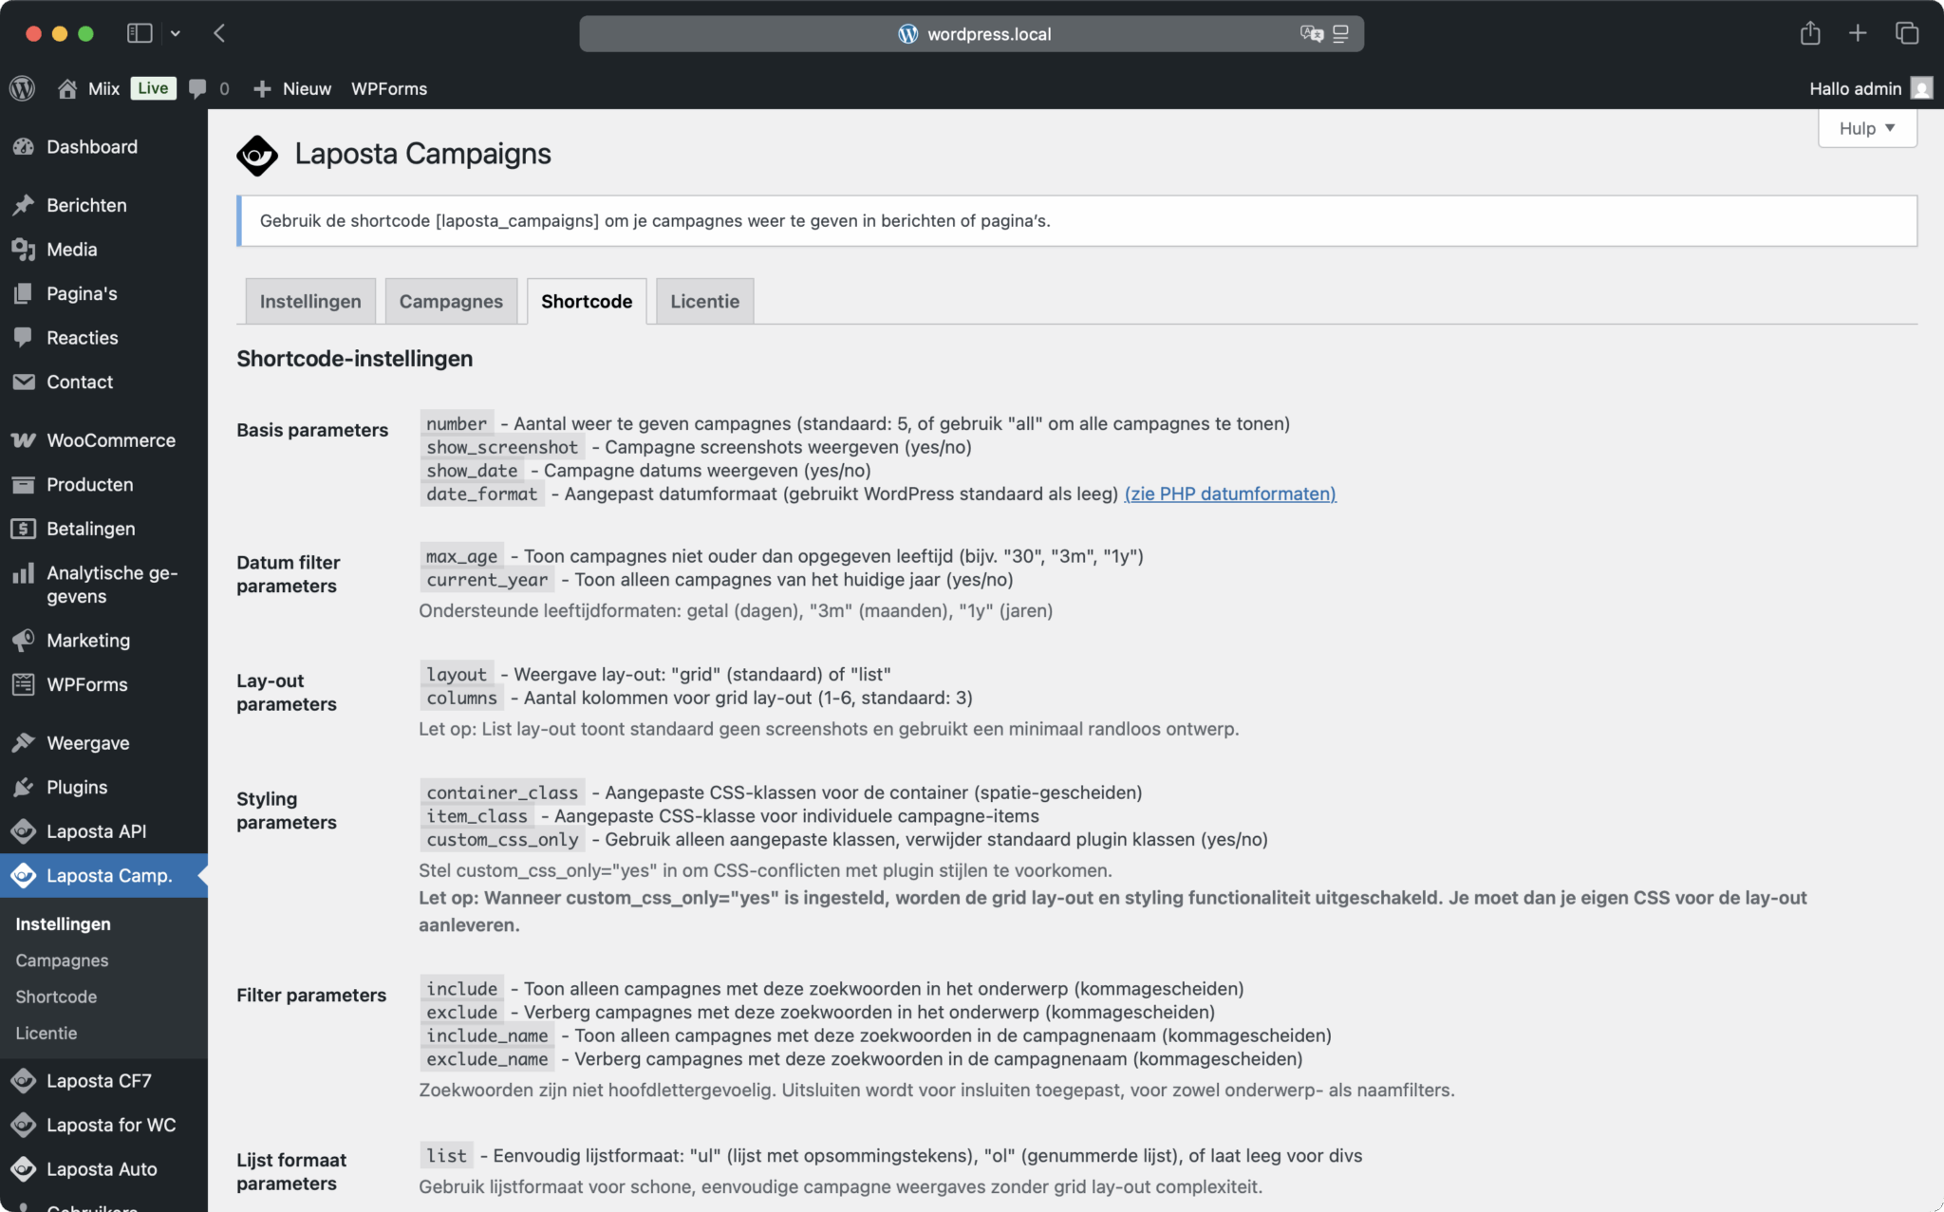Click the current_year parameter code
1944x1212 pixels.
[487, 580]
